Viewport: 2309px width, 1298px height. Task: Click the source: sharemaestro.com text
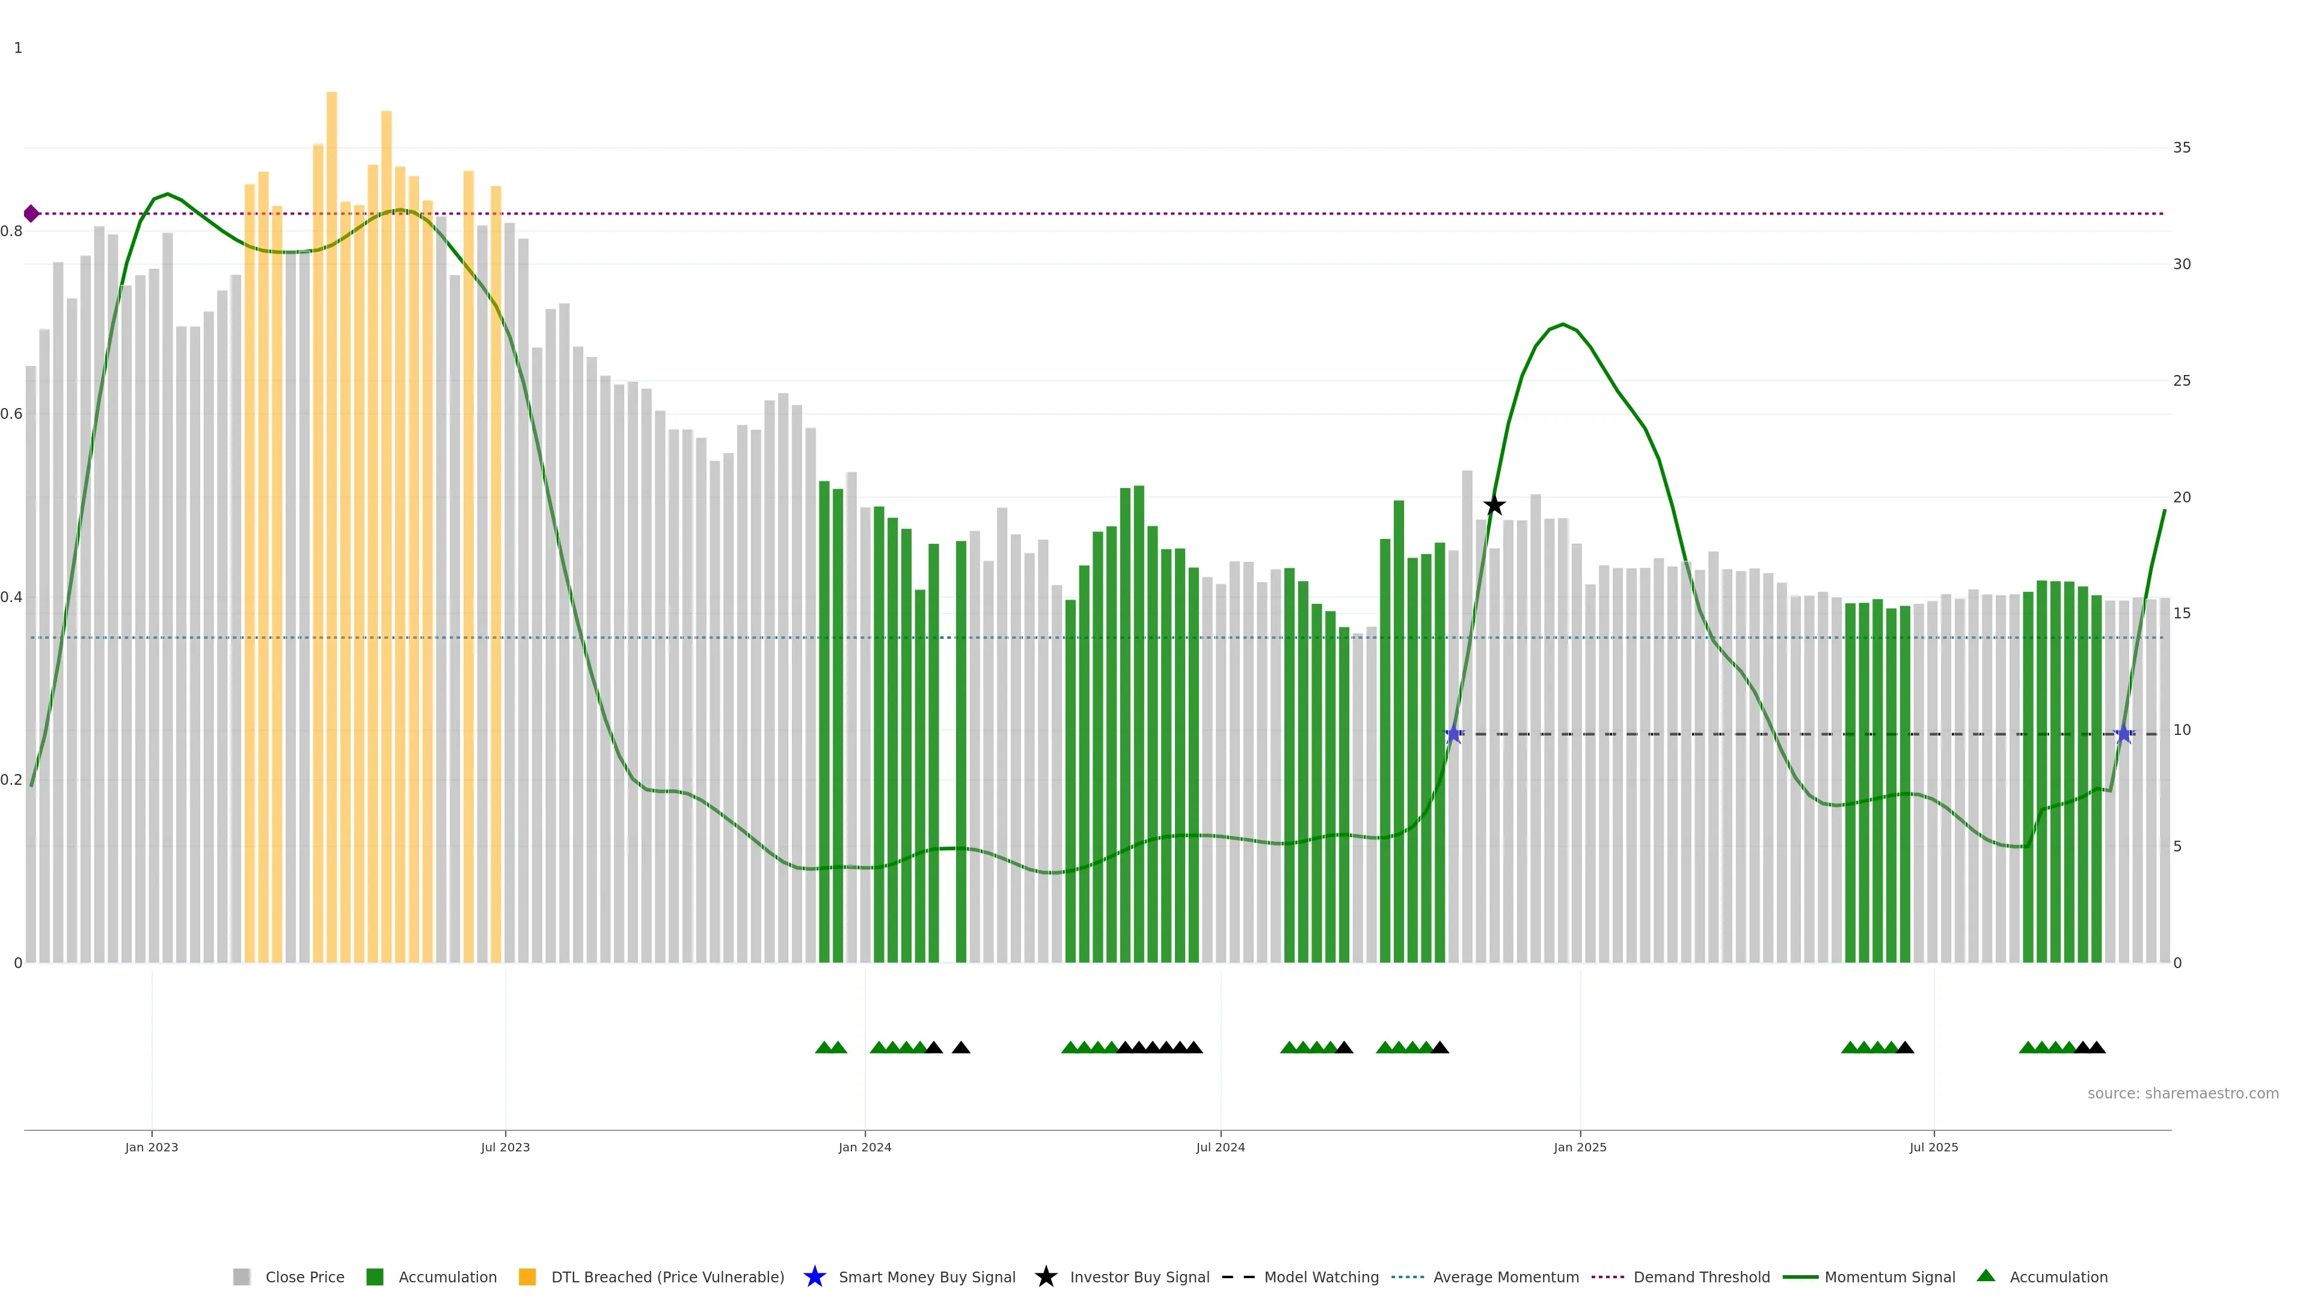click(2183, 1094)
